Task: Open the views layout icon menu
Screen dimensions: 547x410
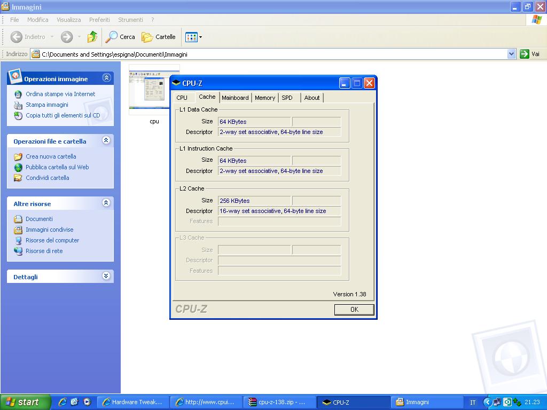Action: click(193, 37)
